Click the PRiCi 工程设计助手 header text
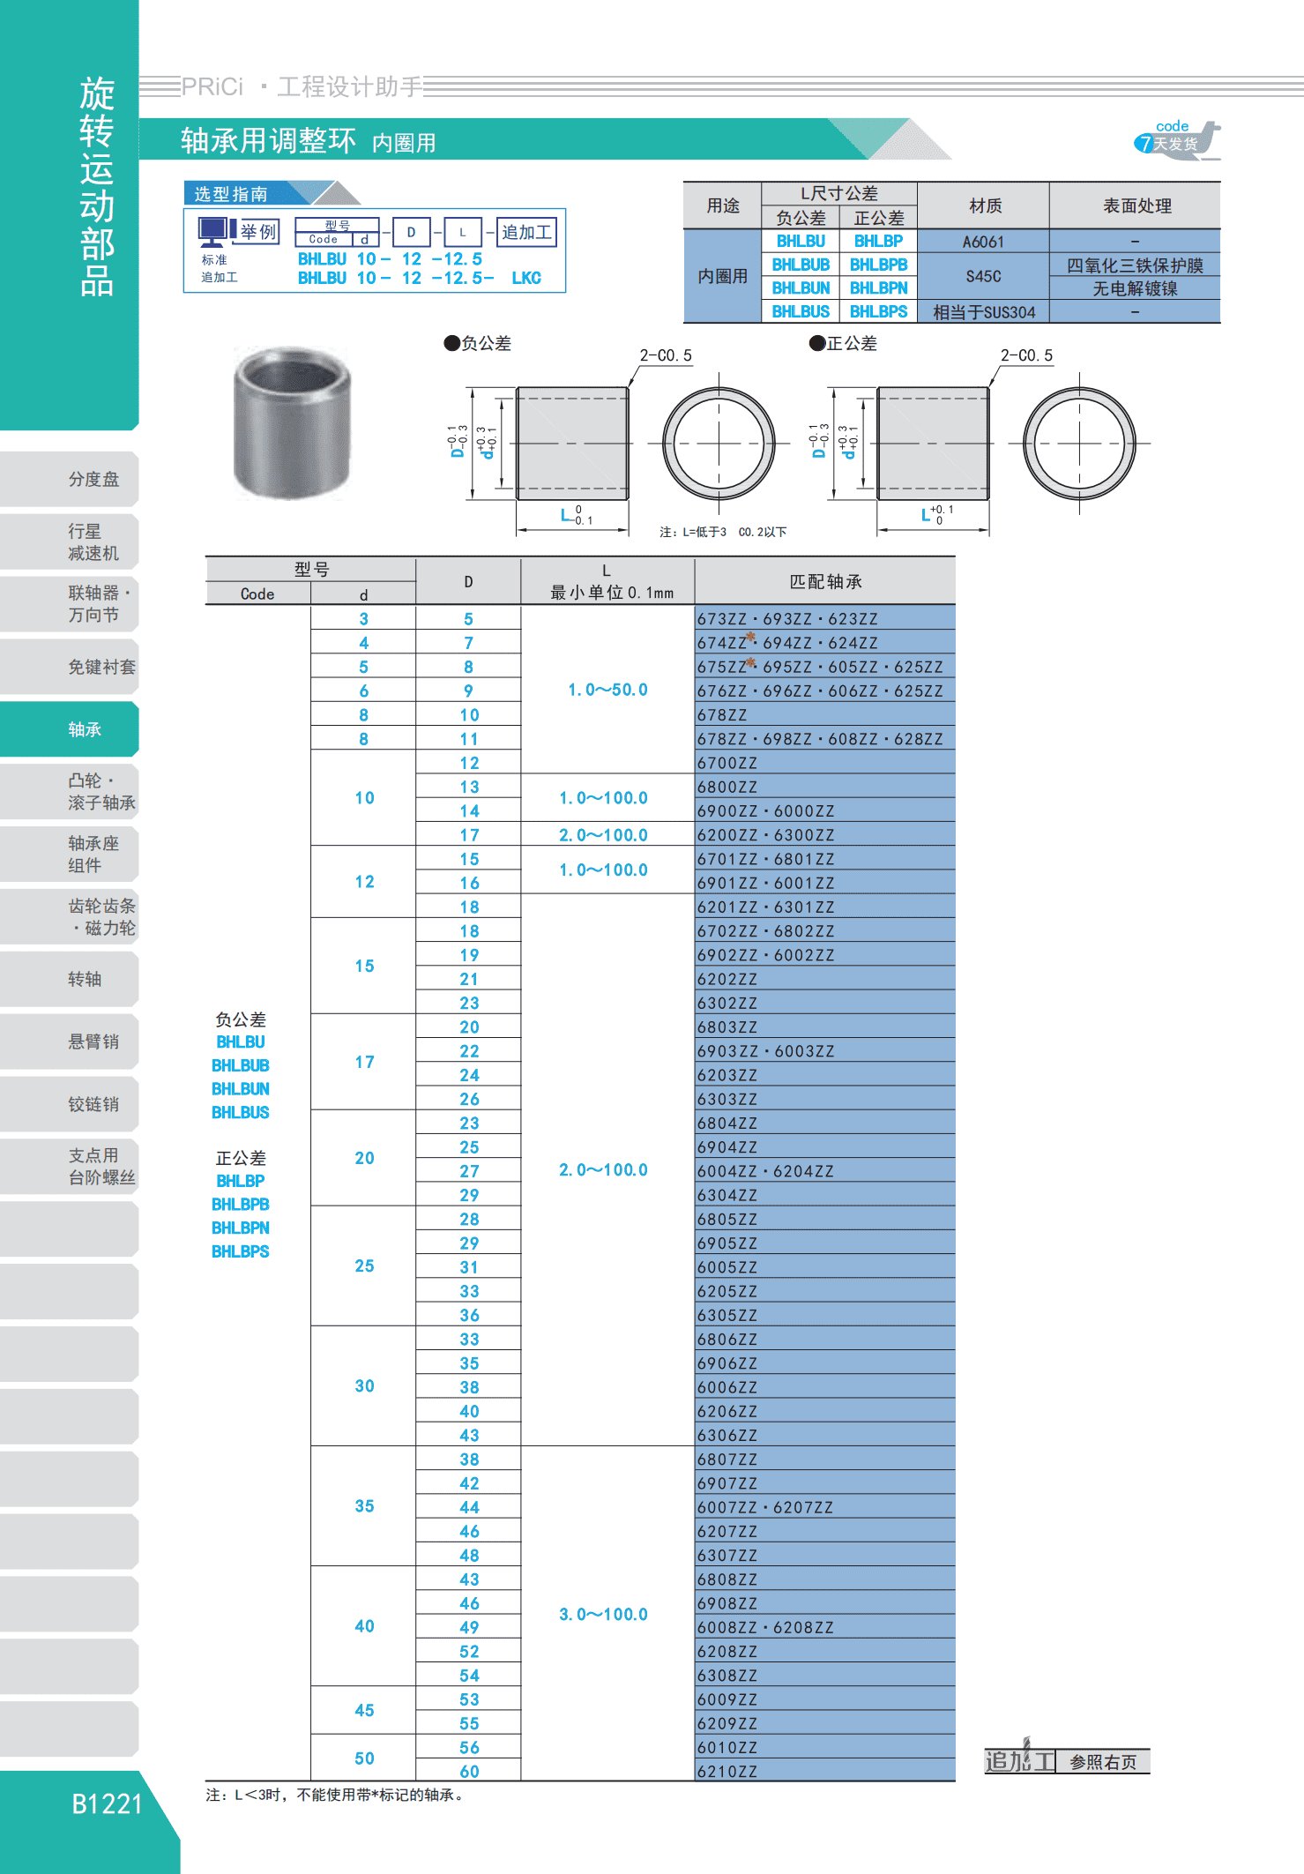This screenshot has width=1304, height=1874. point(302,86)
